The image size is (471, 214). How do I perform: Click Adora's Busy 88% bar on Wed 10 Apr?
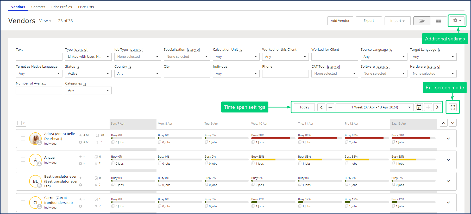click(273, 138)
